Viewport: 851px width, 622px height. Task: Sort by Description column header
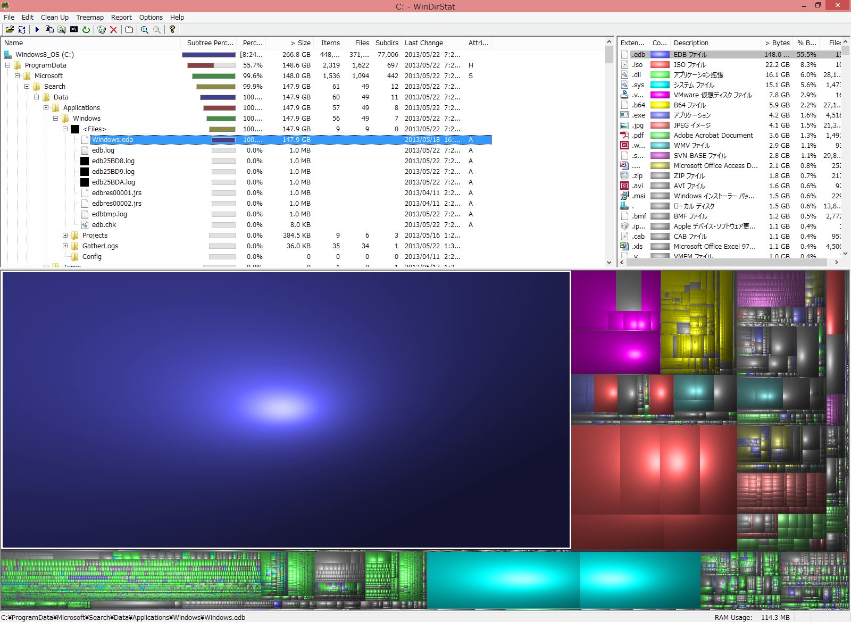pos(715,43)
